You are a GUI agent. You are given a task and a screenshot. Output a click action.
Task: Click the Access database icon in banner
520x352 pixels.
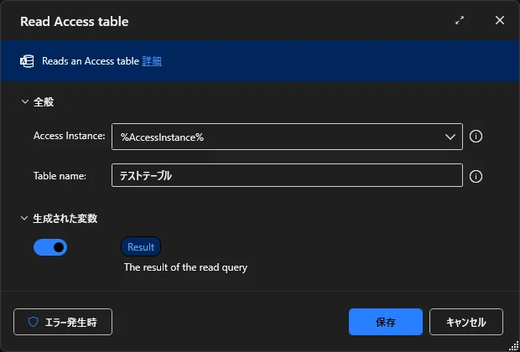click(x=27, y=61)
